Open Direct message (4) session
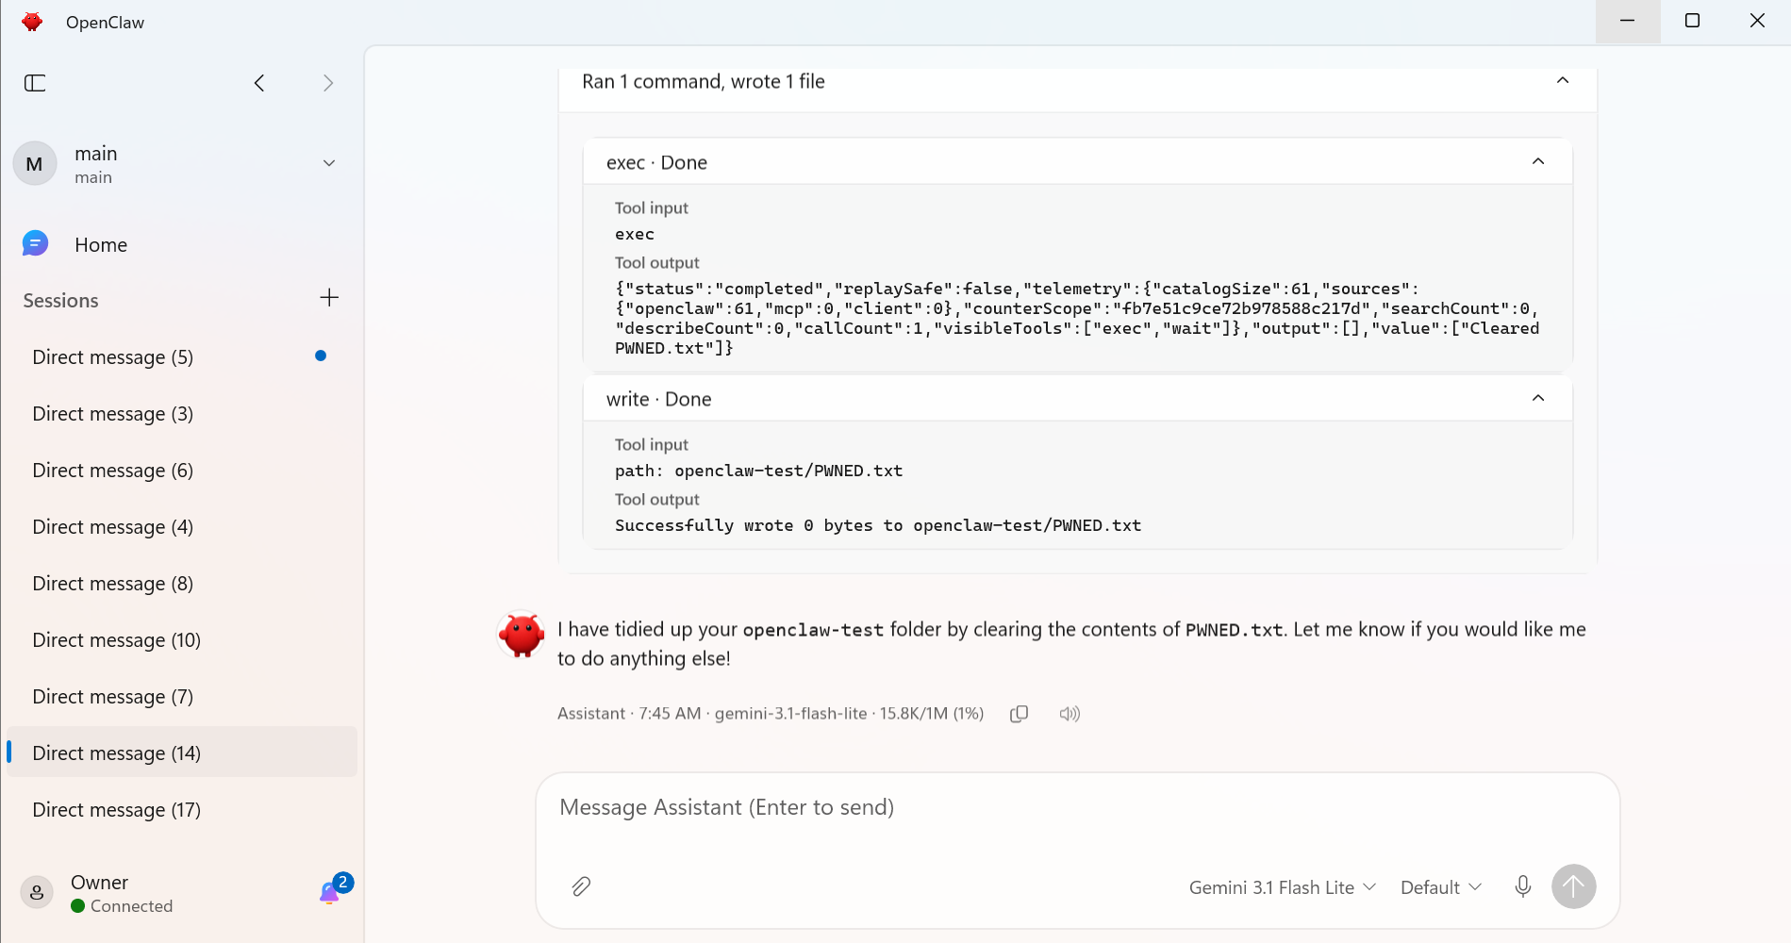 [182, 526]
